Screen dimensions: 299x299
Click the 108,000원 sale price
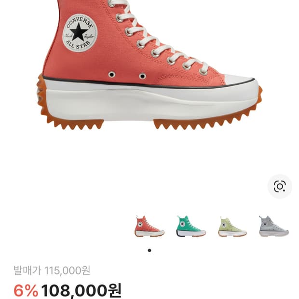coord(81,291)
